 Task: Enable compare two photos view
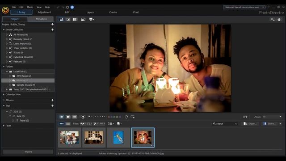68,117
